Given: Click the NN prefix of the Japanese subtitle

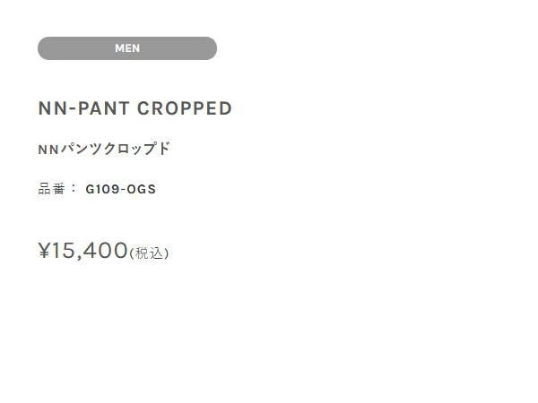Looking at the screenshot, I should pos(48,150).
